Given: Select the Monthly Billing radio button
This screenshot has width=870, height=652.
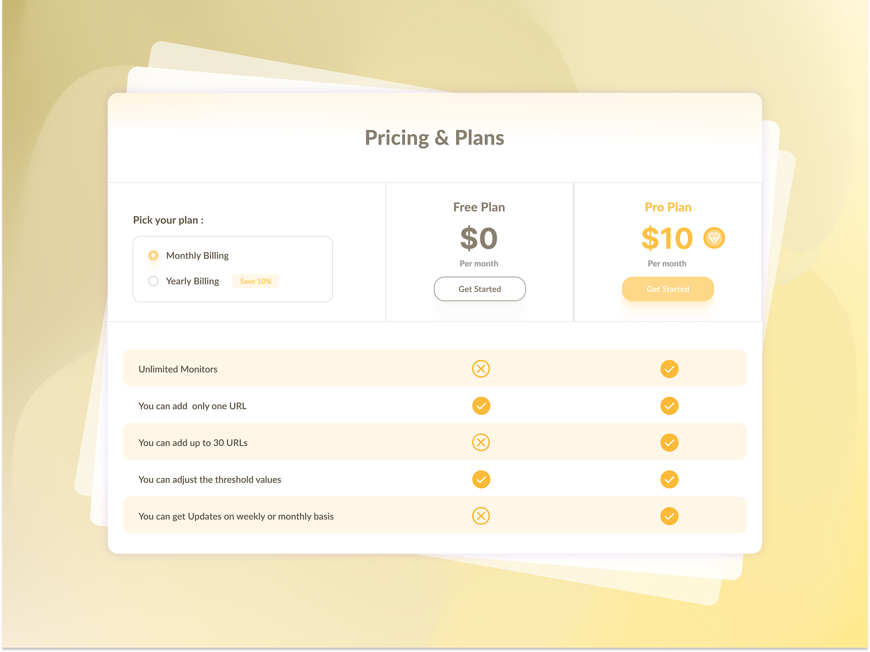Looking at the screenshot, I should tap(153, 255).
